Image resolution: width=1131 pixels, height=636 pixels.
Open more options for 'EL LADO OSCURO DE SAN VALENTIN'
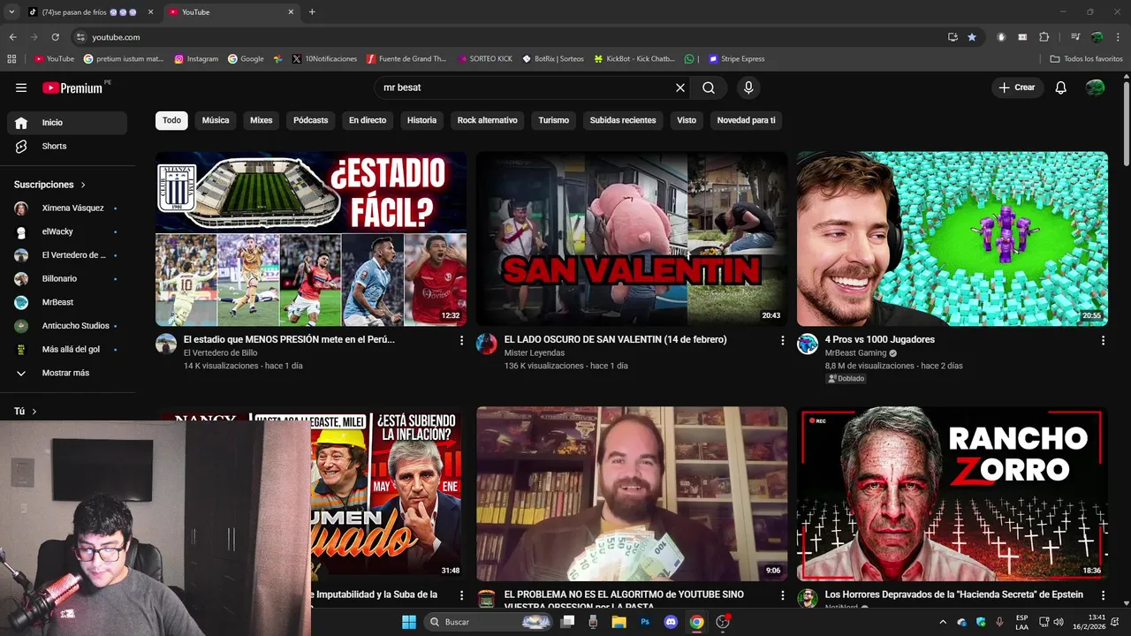tap(782, 340)
